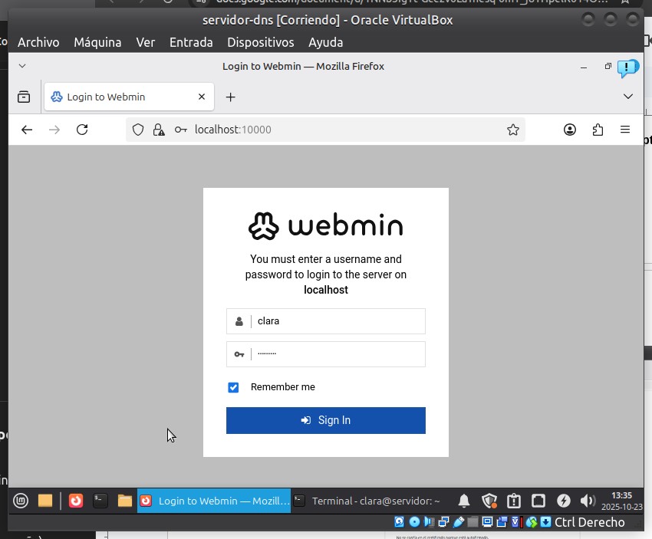Bookmark this page with star icon
Viewport: 652px width, 539px height.
(513, 130)
